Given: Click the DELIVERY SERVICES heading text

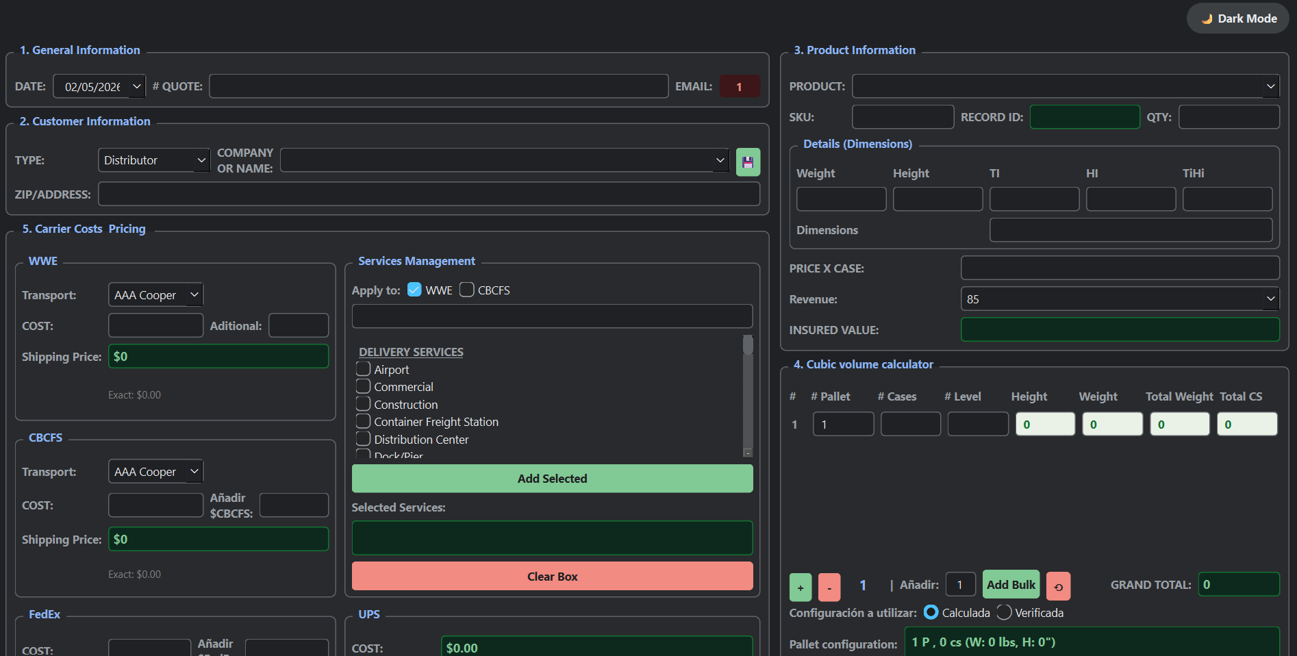Looking at the screenshot, I should coord(411,352).
